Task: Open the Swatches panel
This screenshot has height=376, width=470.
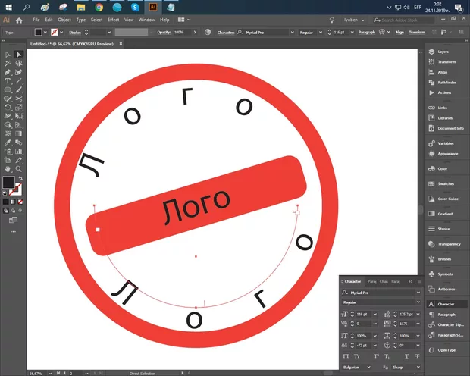Action: point(446,183)
